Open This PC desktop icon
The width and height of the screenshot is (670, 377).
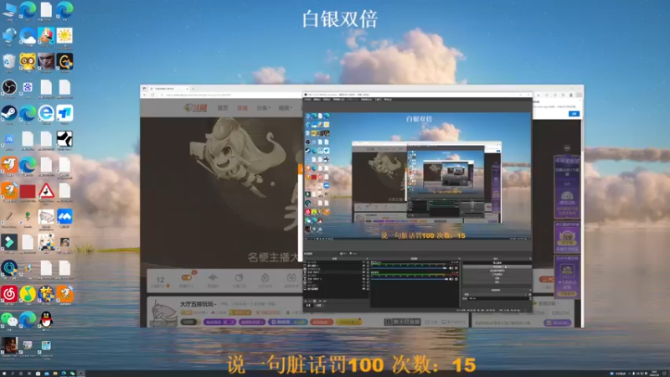coord(9,10)
